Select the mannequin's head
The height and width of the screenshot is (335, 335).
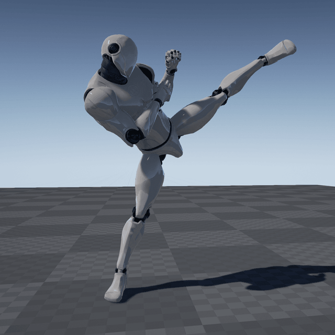tap(121, 53)
